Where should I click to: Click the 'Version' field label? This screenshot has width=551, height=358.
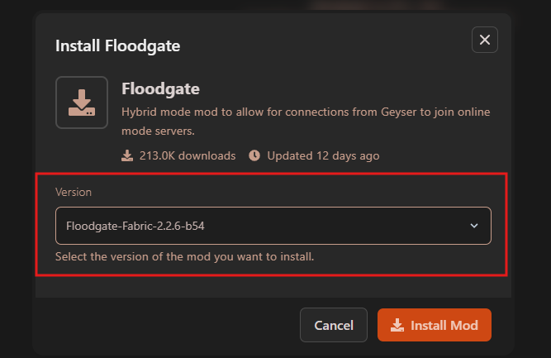(73, 192)
